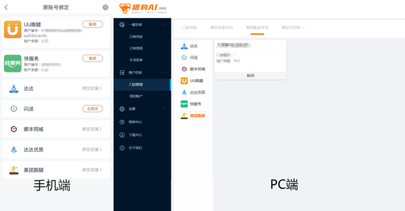405x211 pixels.
Task: Click the 原账号绑定 page title
Action: (56, 7)
